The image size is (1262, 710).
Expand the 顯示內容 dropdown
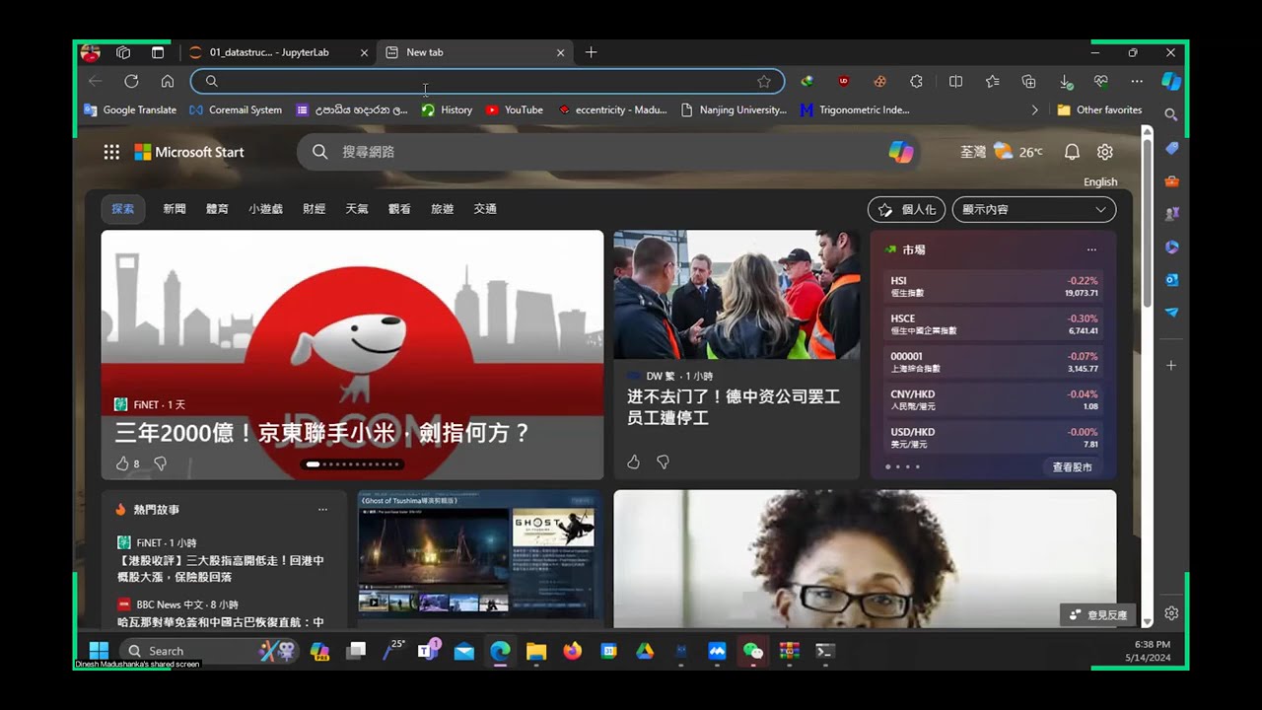pyautogui.click(x=1033, y=209)
